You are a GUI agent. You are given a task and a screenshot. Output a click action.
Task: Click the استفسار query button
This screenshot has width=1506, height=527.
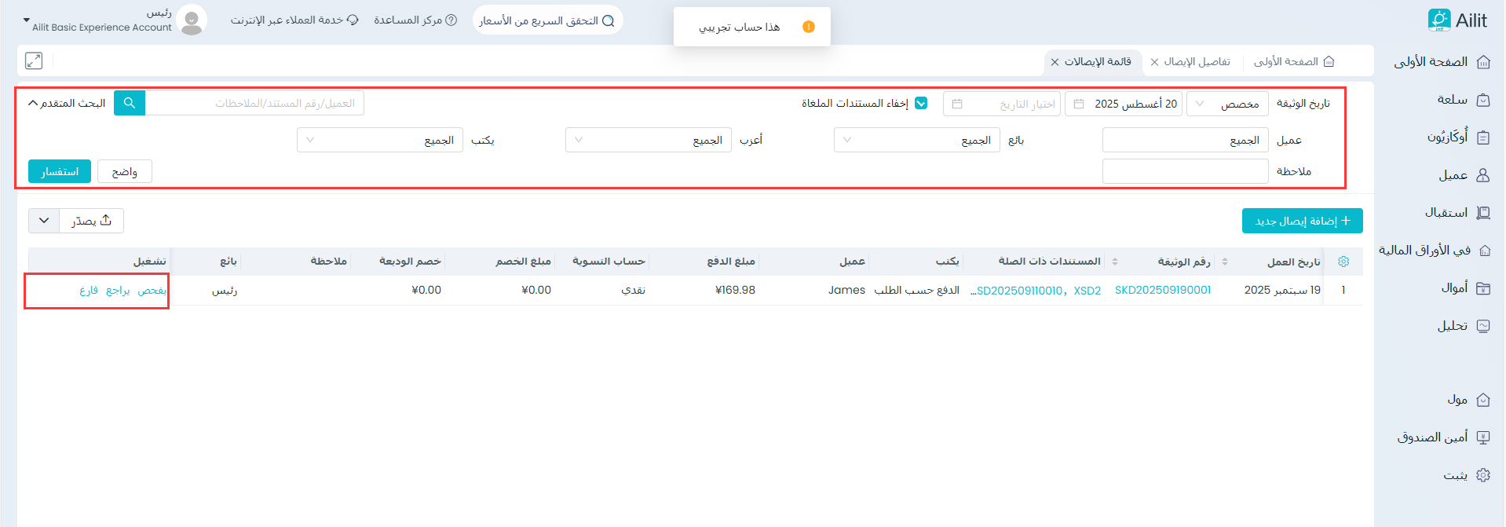tap(60, 171)
